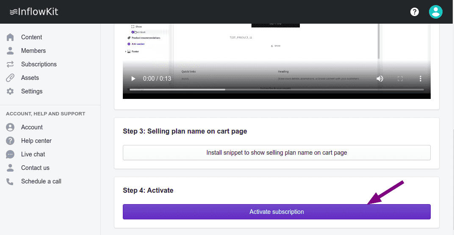The image size is (454, 235).
Task: Open video more options menu
Action: click(421, 79)
